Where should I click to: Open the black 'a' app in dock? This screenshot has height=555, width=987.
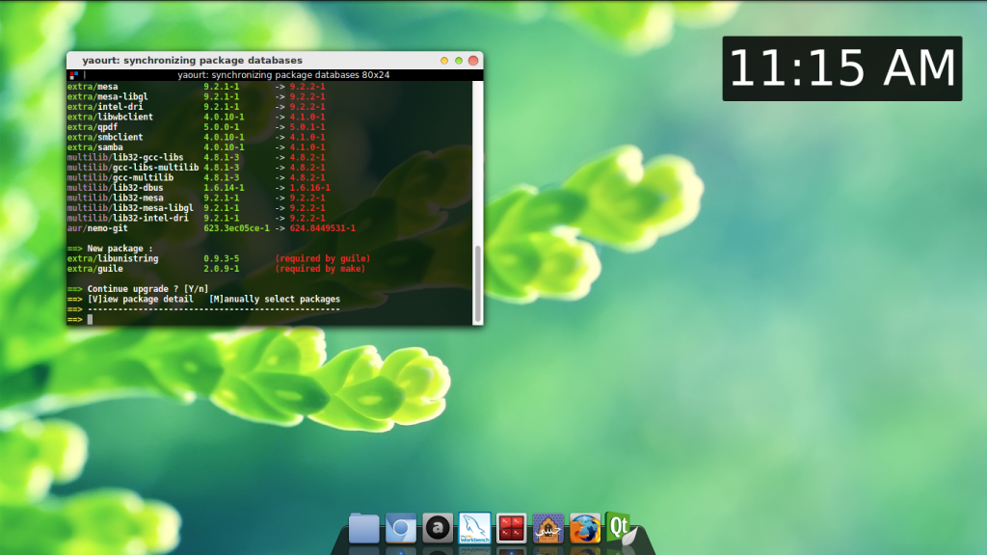438,528
